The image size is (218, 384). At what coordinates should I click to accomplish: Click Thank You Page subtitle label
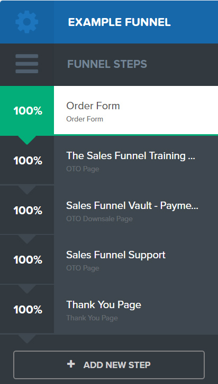(92, 318)
